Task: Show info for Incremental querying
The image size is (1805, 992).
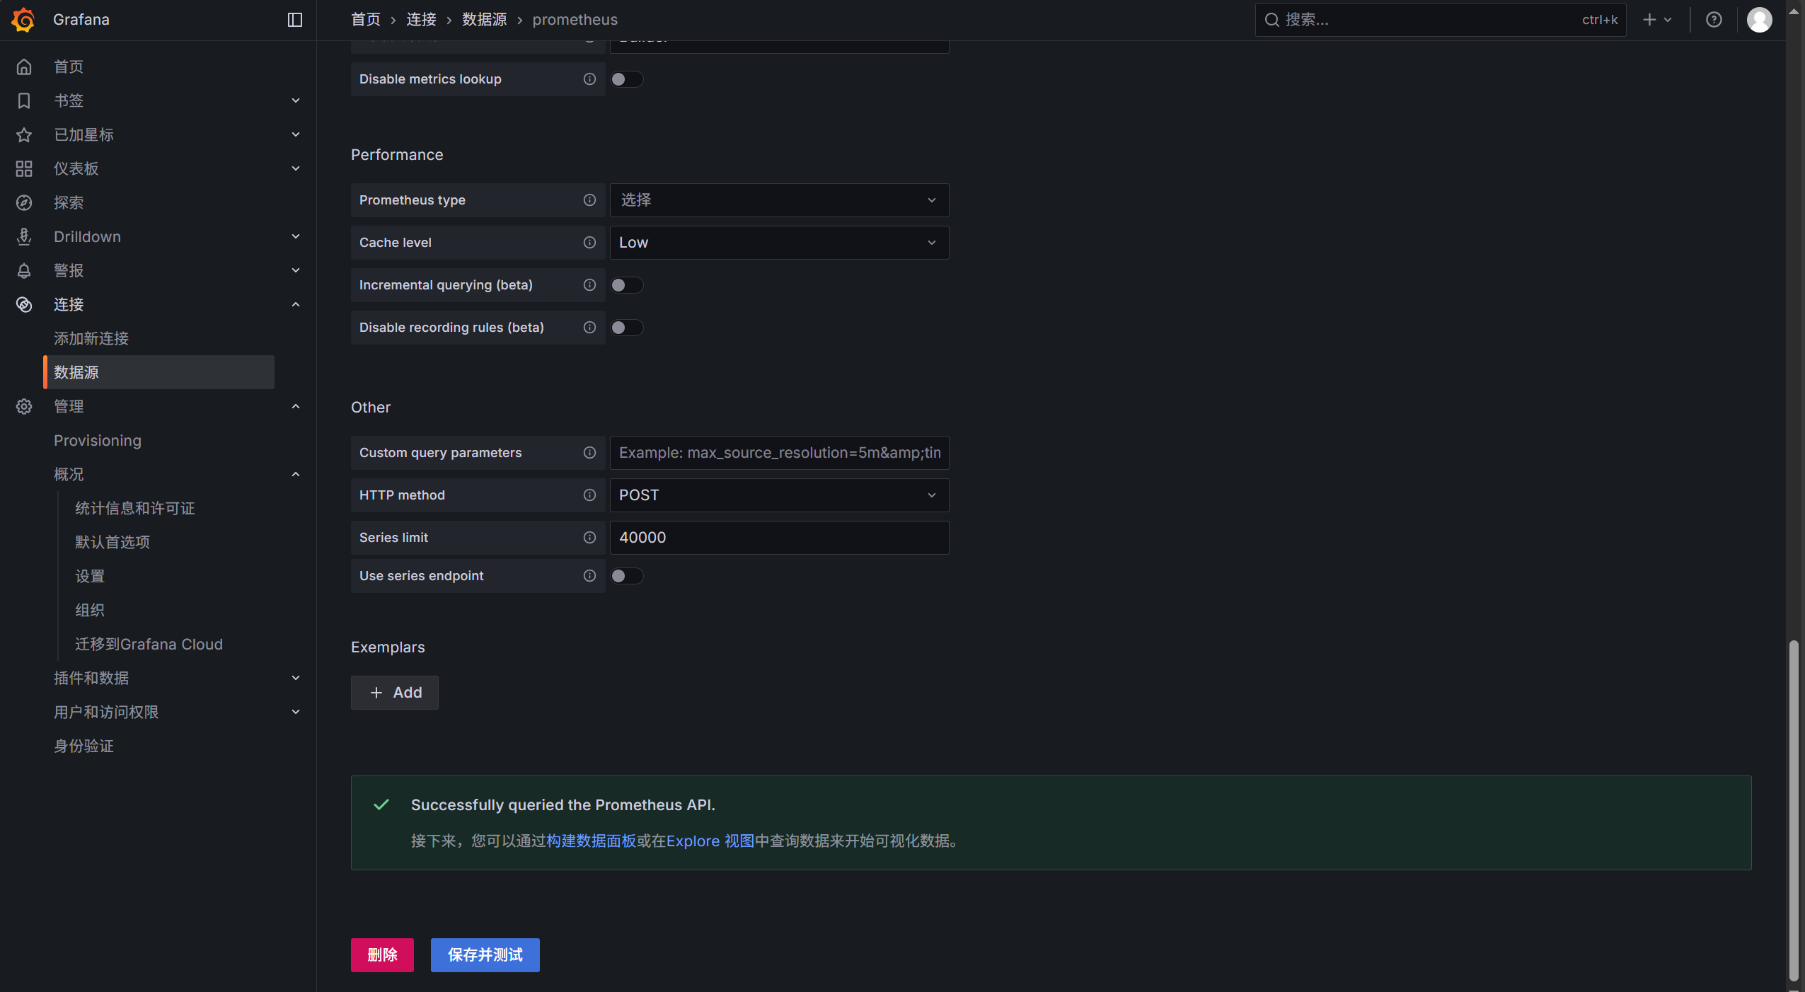Action: [589, 285]
